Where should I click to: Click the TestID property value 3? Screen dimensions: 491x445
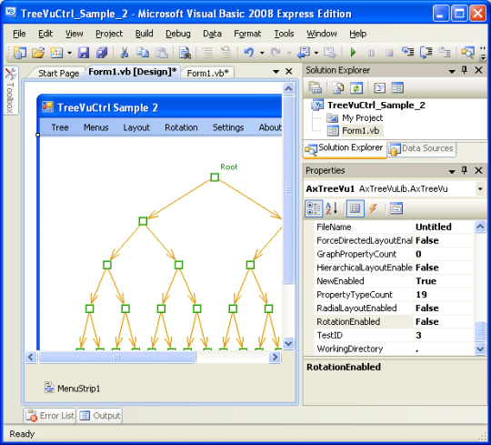tap(443, 335)
